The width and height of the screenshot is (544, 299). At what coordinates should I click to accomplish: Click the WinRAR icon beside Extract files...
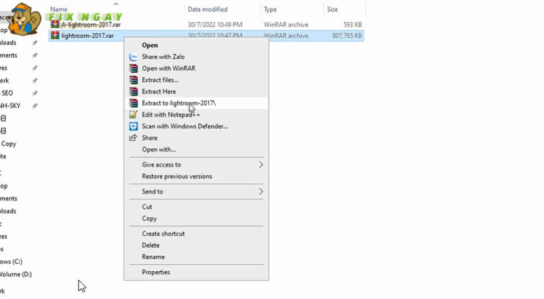[133, 80]
